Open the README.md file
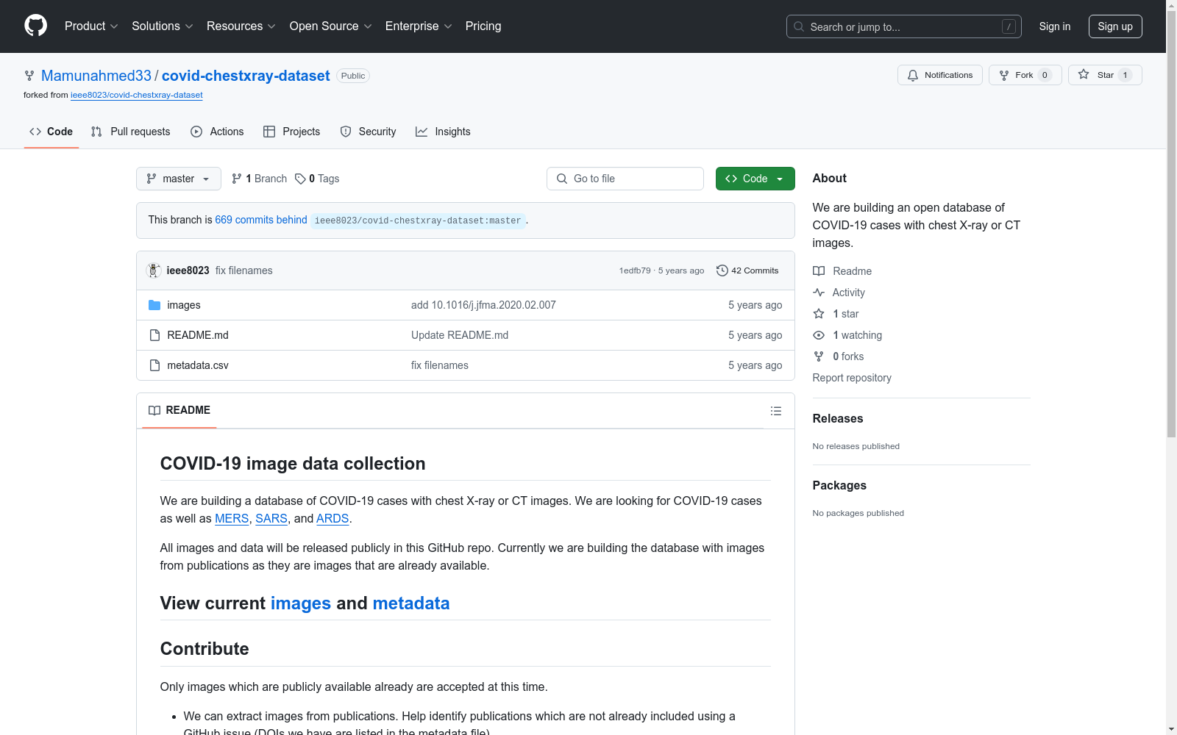The width and height of the screenshot is (1177, 735). tap(198, 335)
